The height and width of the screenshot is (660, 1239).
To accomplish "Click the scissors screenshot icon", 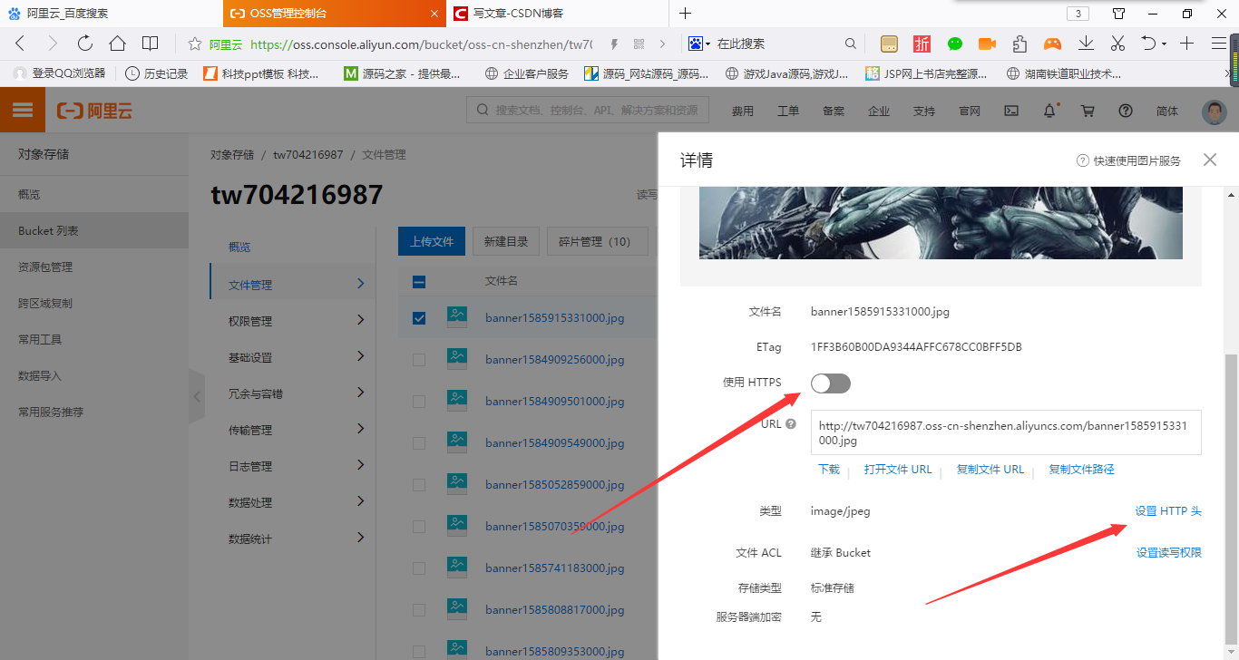I will tap(1117, 44).
